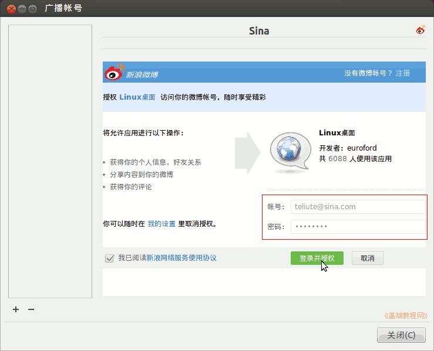Viewport: 434px width, 351px height.
Task: Remove an account with the minus button
Action: 31,309
